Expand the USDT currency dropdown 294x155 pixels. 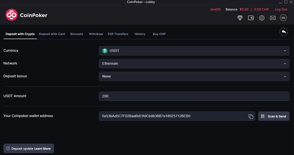pos(194,51)
